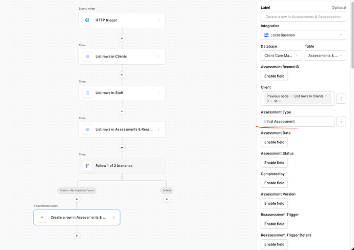Enable the Assessment Record ID field

(x=274, y=76)
